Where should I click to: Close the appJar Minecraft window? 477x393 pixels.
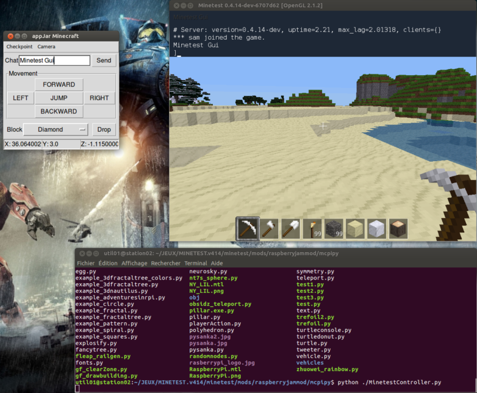10,36
